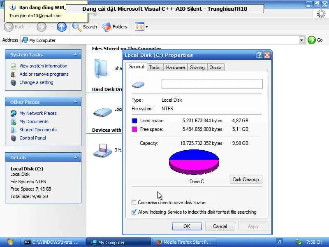329x247 pixels.
Task: Click the VI language indicator in tray
Action: point(280,242)
